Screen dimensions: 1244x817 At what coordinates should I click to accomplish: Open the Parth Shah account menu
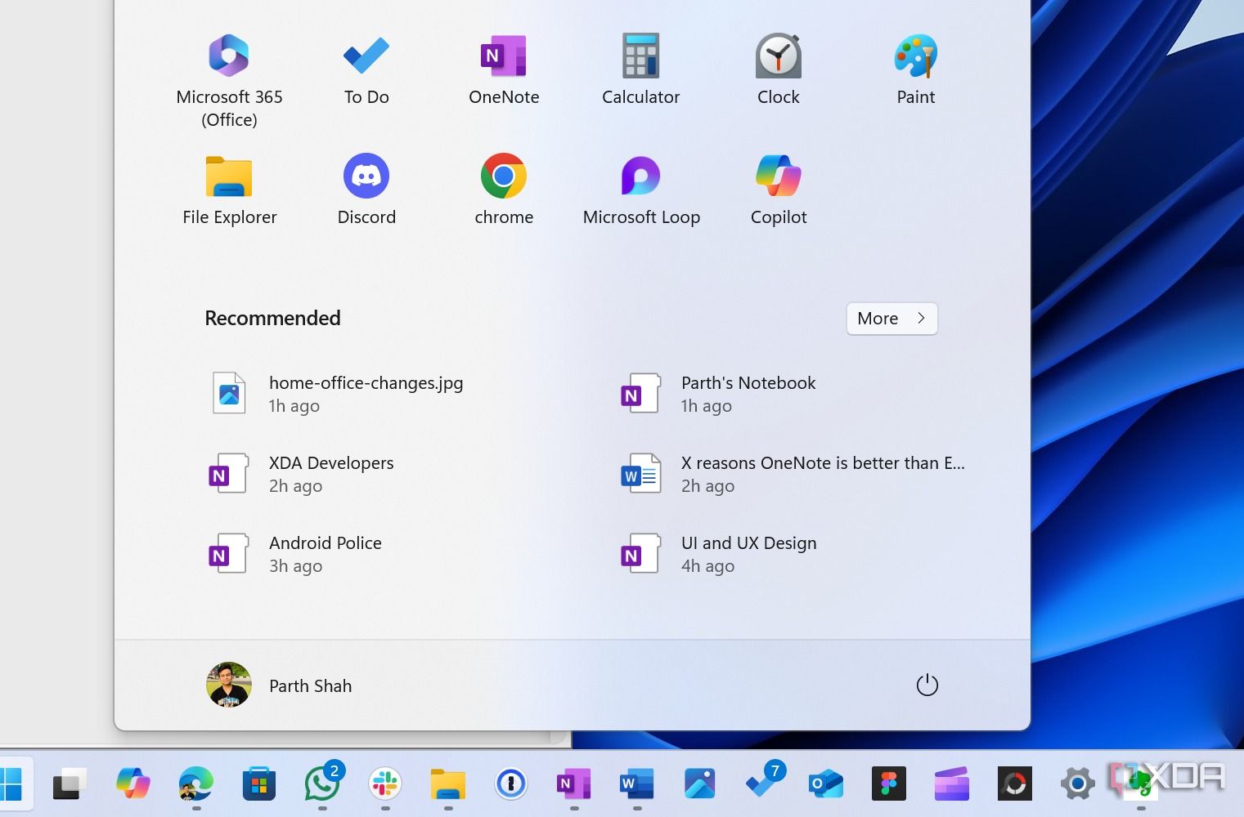pyautogui.click(x=279, y=685)
